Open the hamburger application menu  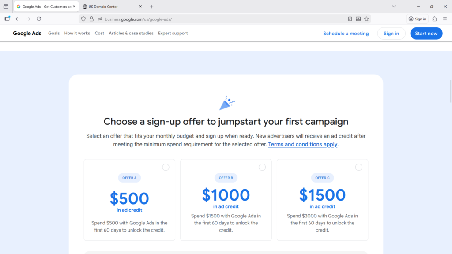[445, 19]
